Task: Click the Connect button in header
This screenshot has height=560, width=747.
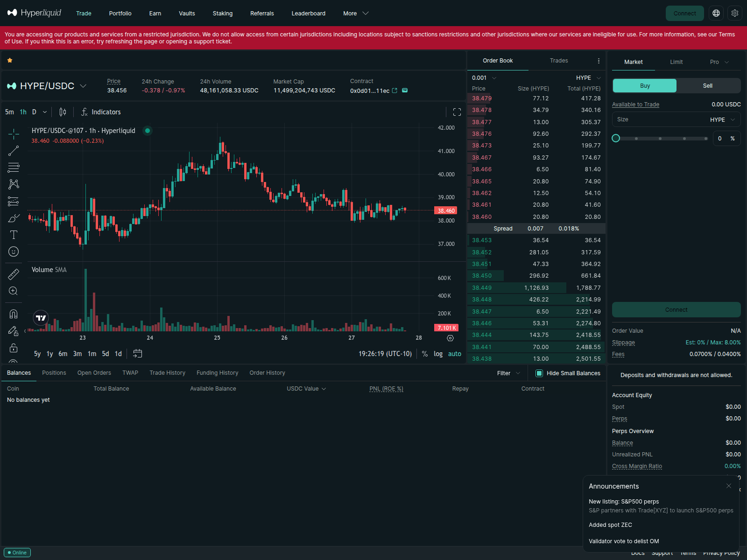Action: point(684,14)
